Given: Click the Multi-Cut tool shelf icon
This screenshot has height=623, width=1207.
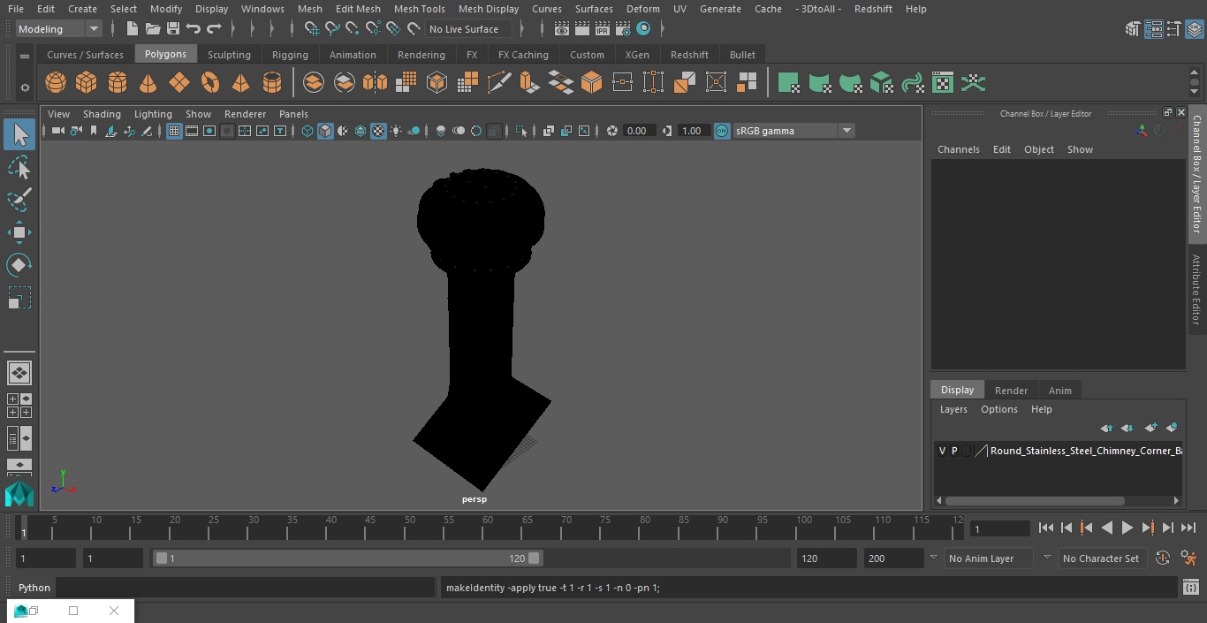Looking at the screenshot, I should pyautogui.click(x=499, y=83).
